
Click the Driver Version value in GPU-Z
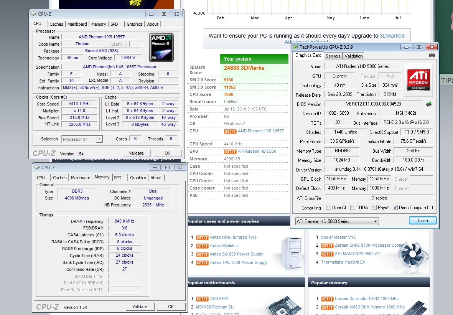[x=379, y=169]
